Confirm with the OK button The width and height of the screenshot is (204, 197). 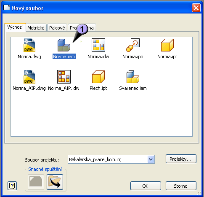coord(146,186)
